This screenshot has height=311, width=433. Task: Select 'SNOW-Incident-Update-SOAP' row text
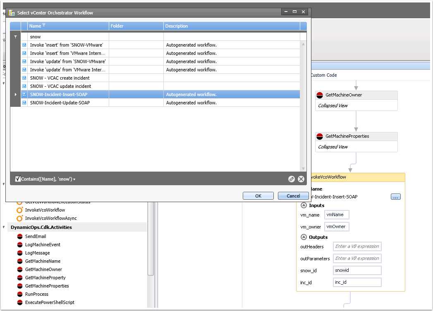coord(60,103)
